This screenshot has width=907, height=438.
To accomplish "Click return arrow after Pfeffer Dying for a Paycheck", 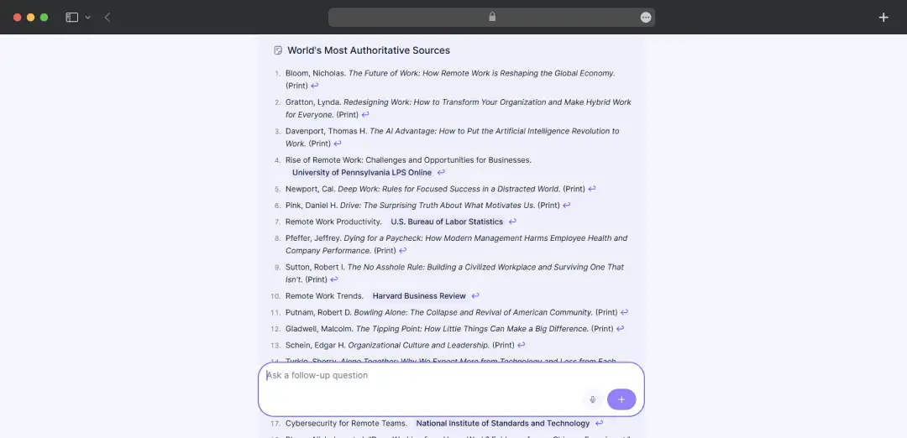I will click(x=402, y=251).
